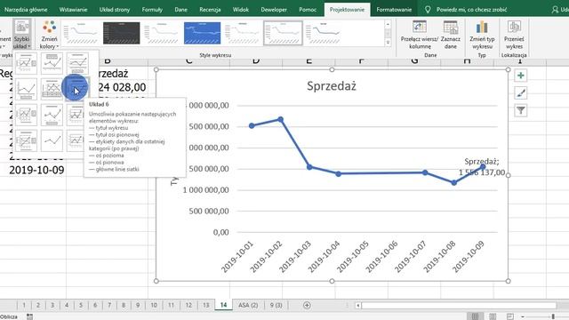Open the Wstawianie tab
Screen dimensions: 569x320
point(73,10)
